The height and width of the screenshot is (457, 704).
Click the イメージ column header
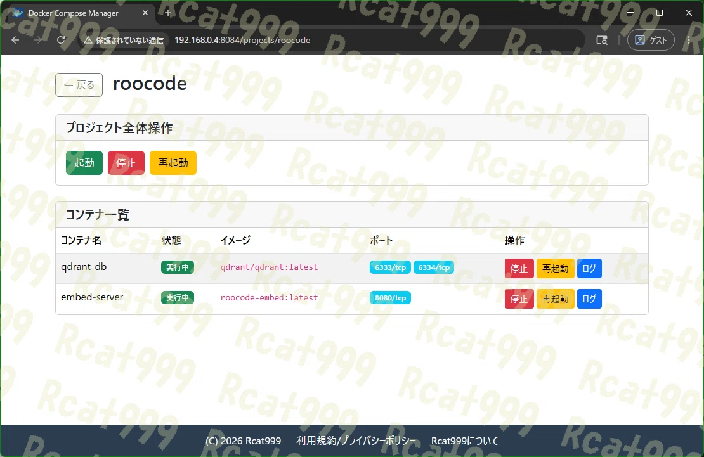point(235,240)
